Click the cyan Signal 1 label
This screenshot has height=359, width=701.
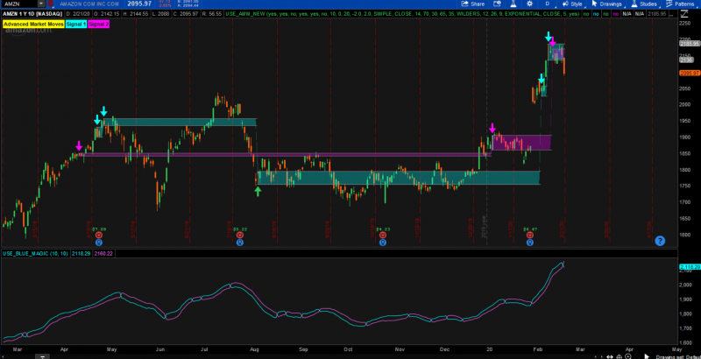coord(76,24)
